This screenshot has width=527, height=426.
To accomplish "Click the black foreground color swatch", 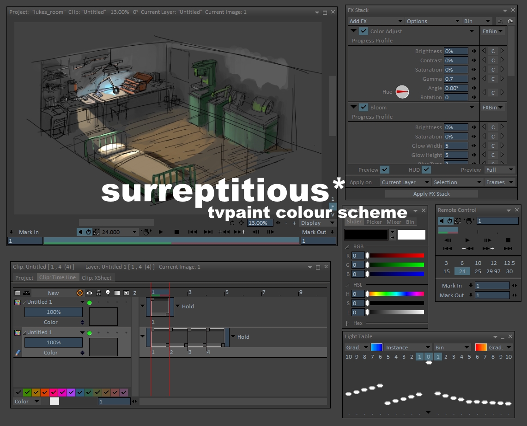I will [366, 234].
